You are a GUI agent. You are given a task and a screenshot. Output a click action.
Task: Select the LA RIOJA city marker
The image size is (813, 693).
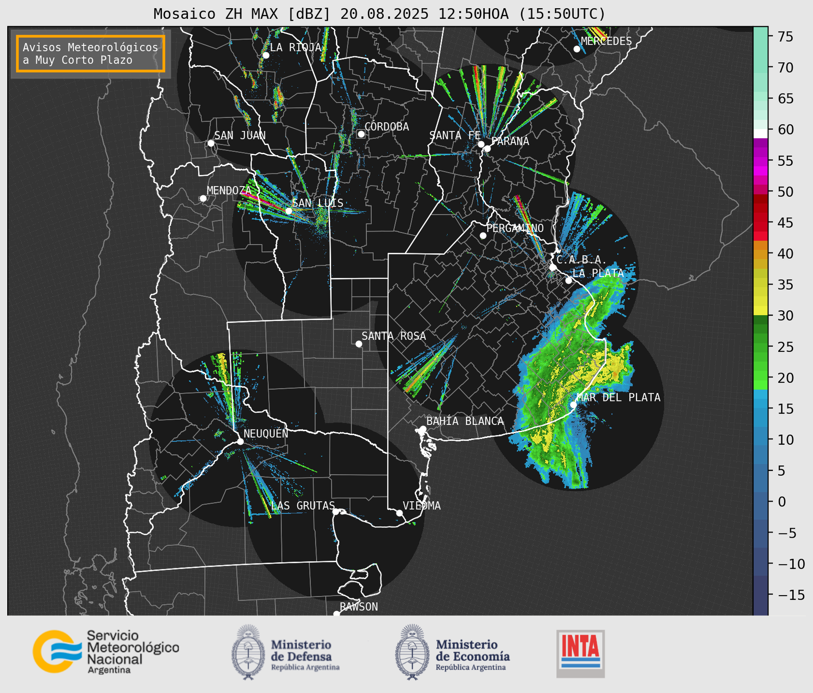tap(266, 55)
